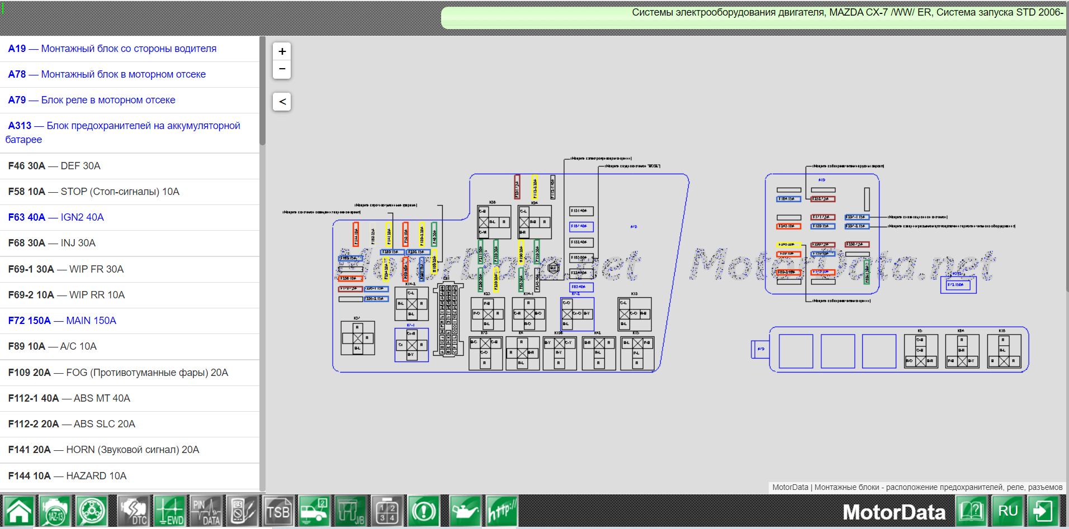Zoom out the diagram with minus button
The image size is (1069, 529).
(282, 69)
